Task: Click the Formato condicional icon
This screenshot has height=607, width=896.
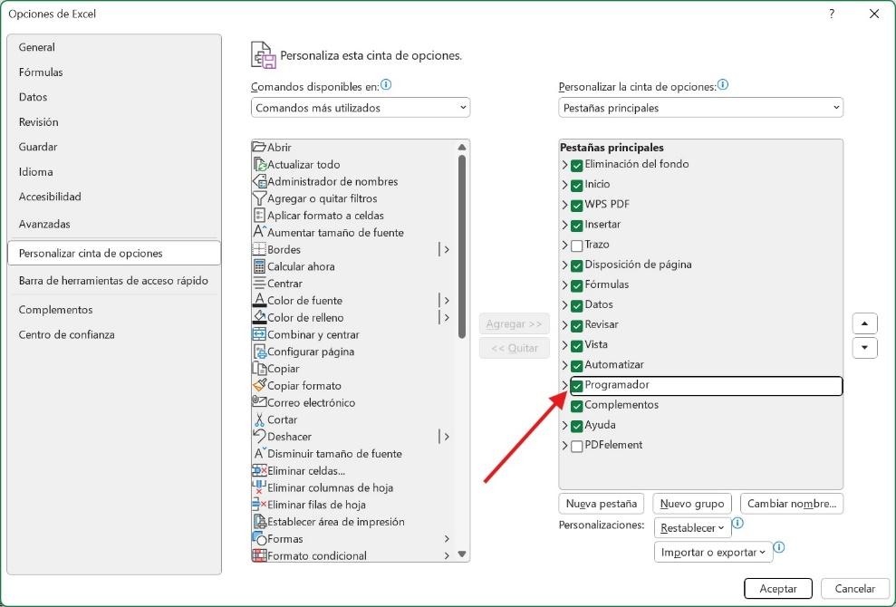Action: [x=259, y=555]
